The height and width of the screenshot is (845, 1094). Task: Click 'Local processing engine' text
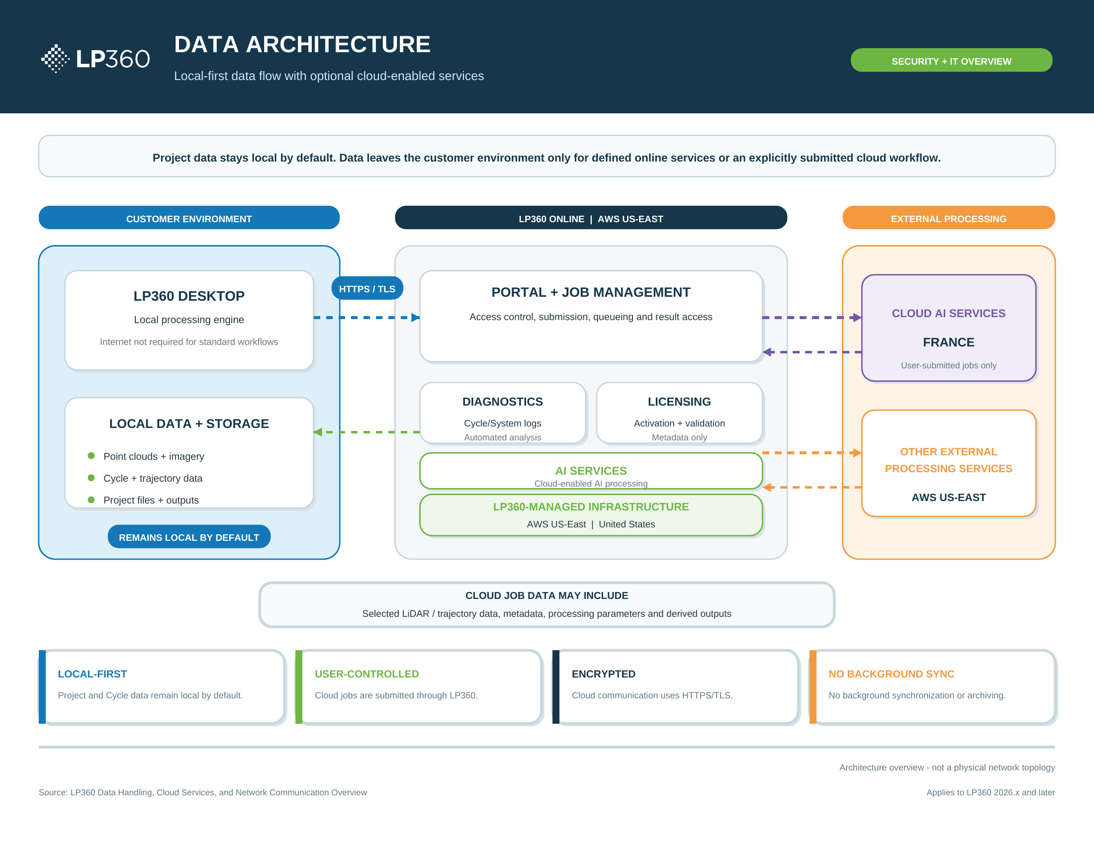[x=189, y=320]
